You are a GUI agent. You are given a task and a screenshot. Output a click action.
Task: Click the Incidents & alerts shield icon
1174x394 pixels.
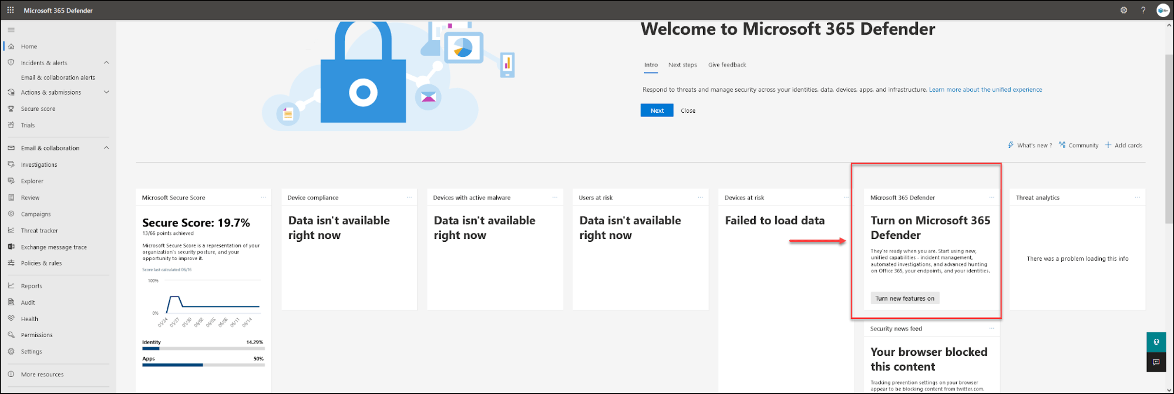click(11, 63)
